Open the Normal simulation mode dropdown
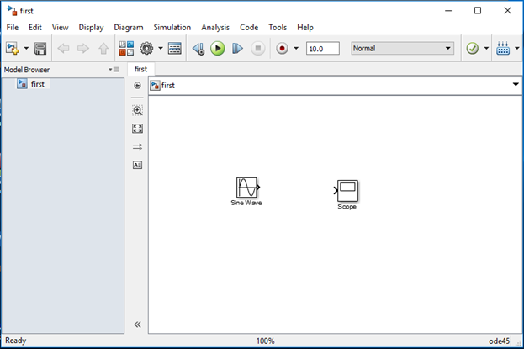The height and width of the screenshot is (349, 524). tap(403, 49)
